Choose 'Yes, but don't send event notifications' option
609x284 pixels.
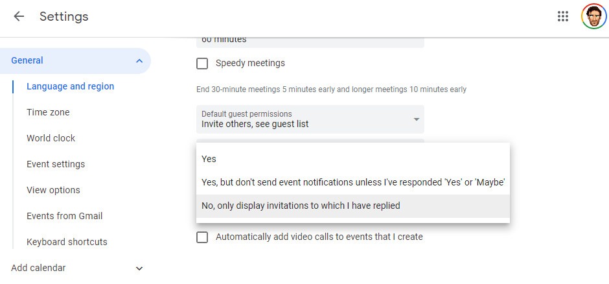click(x=353, y=182)
